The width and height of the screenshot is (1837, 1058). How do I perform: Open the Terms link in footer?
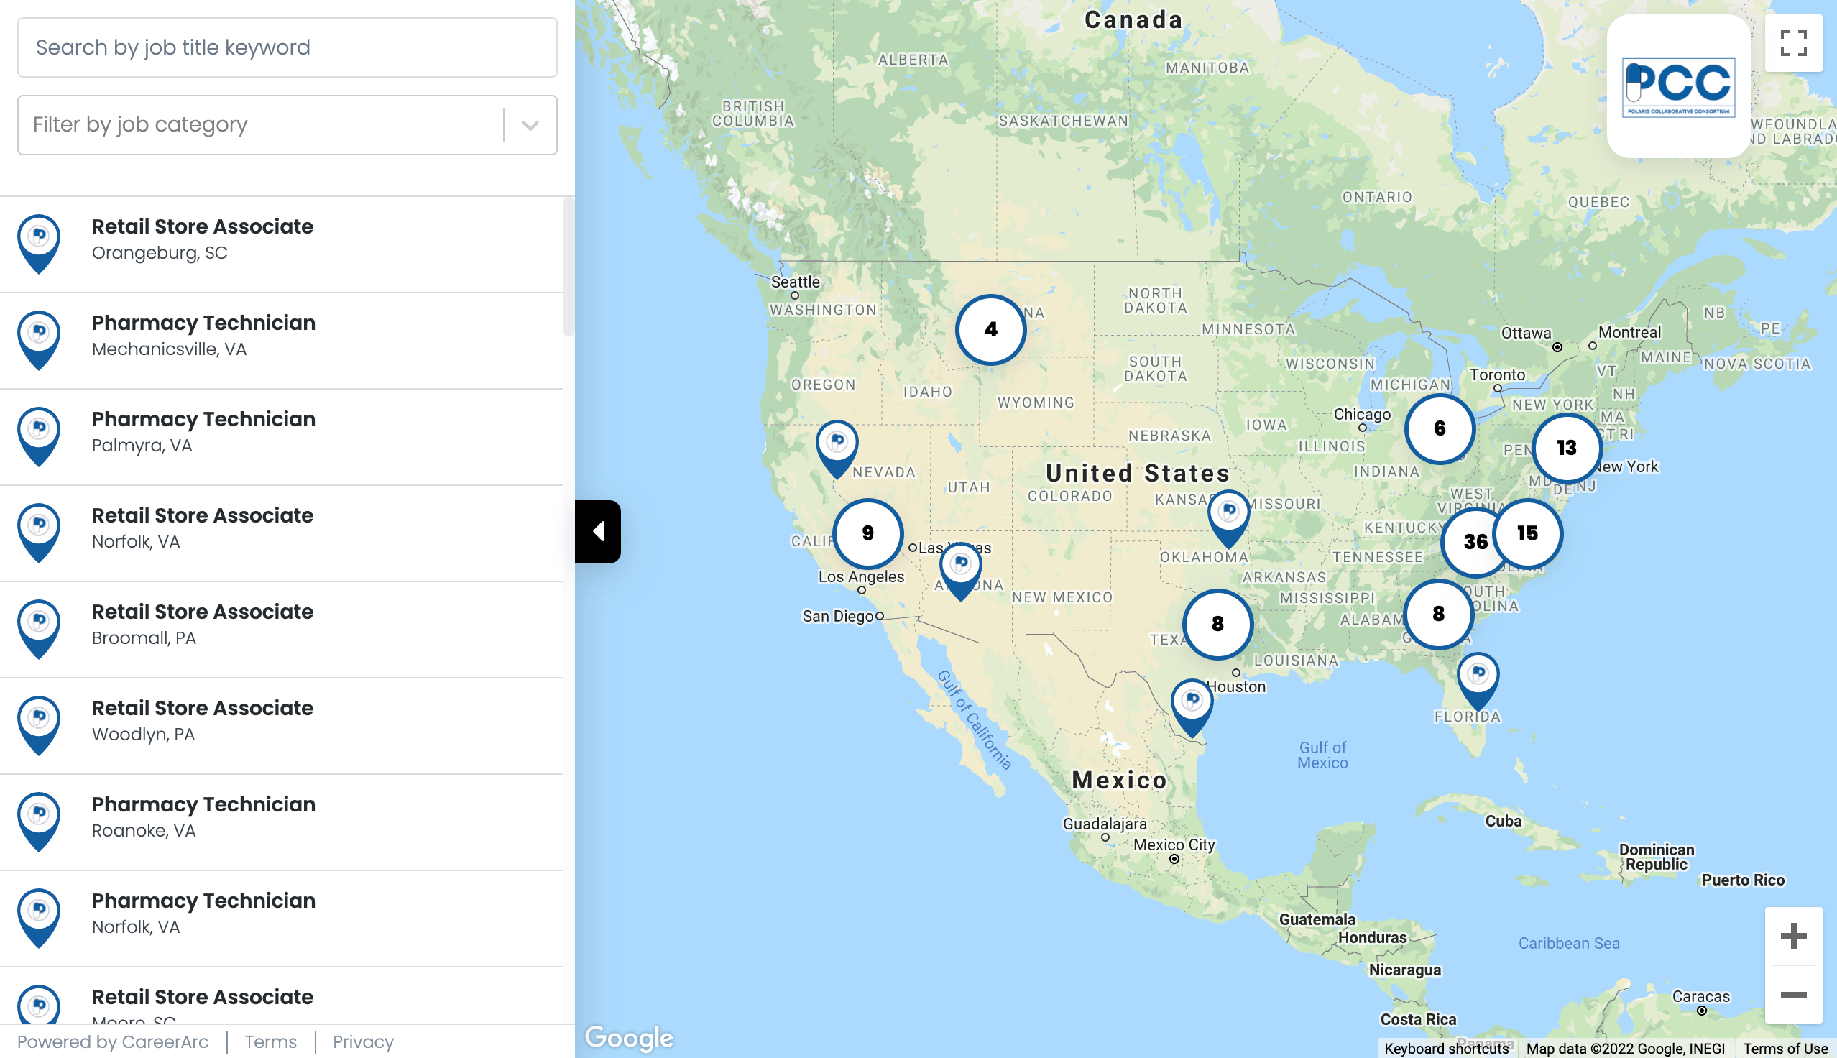click(270, 1042)
